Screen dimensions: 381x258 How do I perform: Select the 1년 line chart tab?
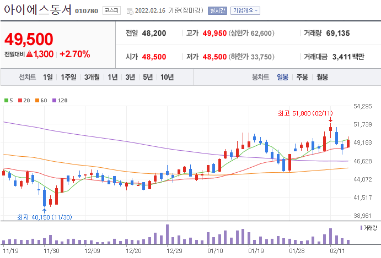112,77
